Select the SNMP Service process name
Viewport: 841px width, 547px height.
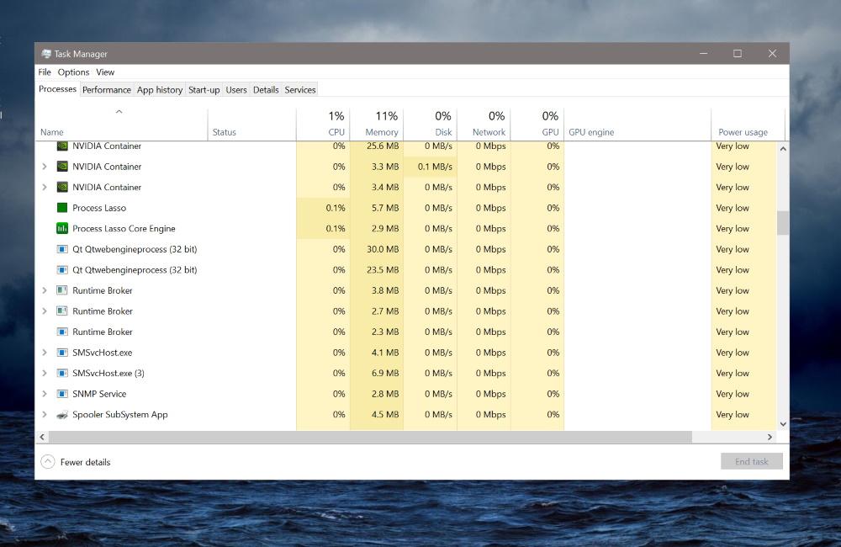pos(99,394)
